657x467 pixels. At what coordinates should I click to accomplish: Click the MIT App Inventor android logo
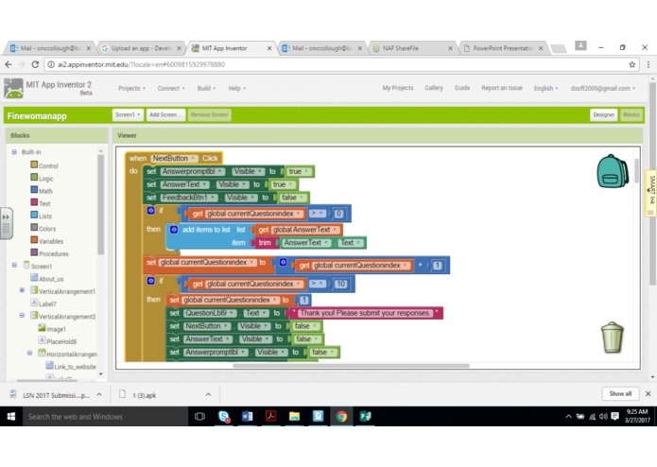point(13,88)
